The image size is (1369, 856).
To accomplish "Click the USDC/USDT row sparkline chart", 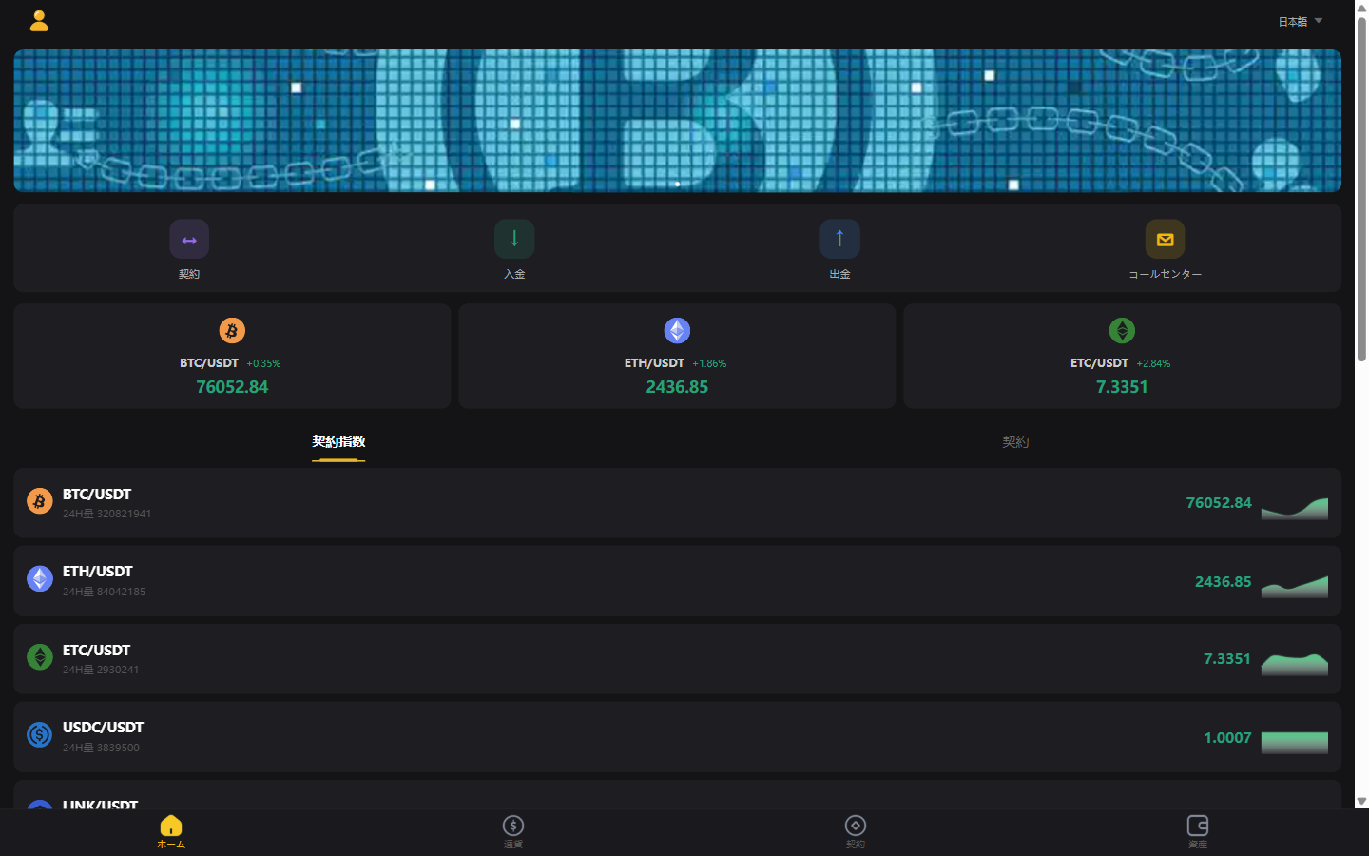I will [x=1295, y=743].
